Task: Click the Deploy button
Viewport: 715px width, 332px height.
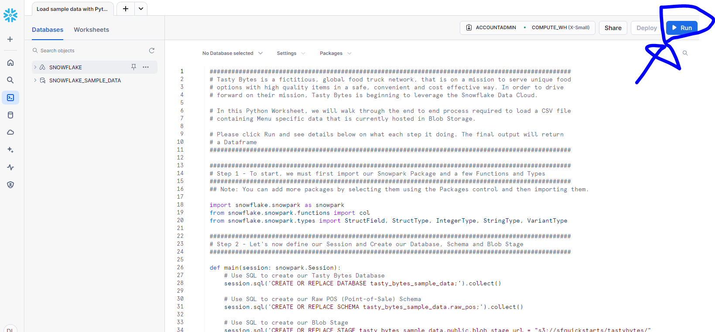Action: pyautogui.click(x=647, y=28)
